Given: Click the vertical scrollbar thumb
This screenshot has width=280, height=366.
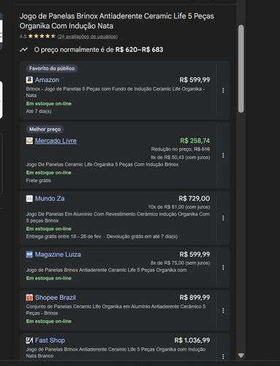Looking at the screenshot, I should click(x=241, y=69).
